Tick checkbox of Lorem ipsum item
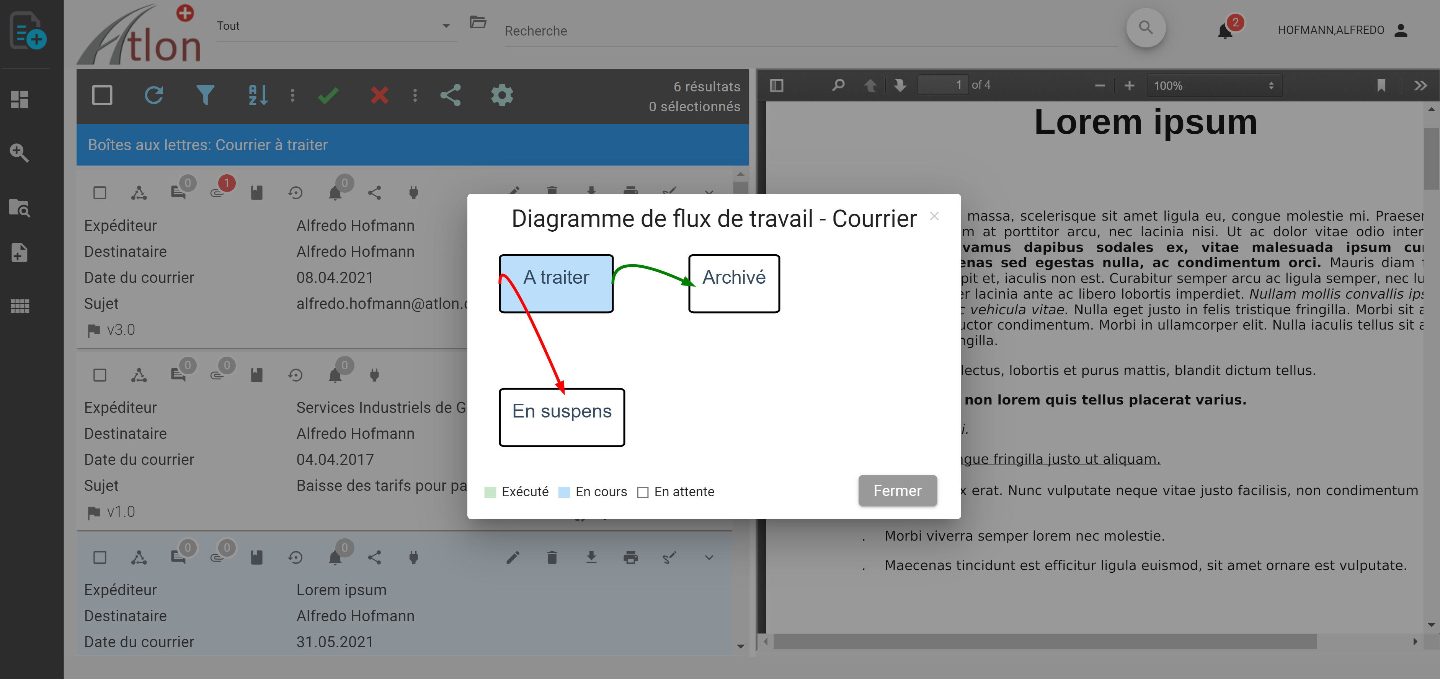 coord(100,558)
